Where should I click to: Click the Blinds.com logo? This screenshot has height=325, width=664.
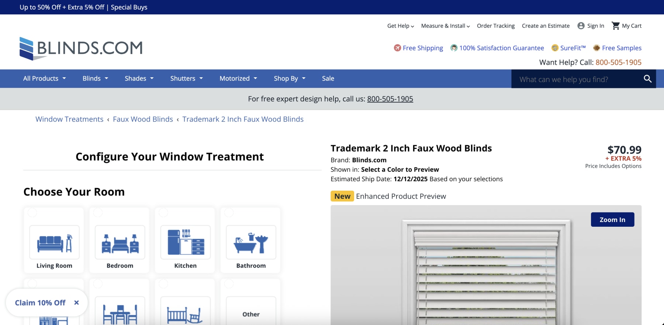coord(81,48)
